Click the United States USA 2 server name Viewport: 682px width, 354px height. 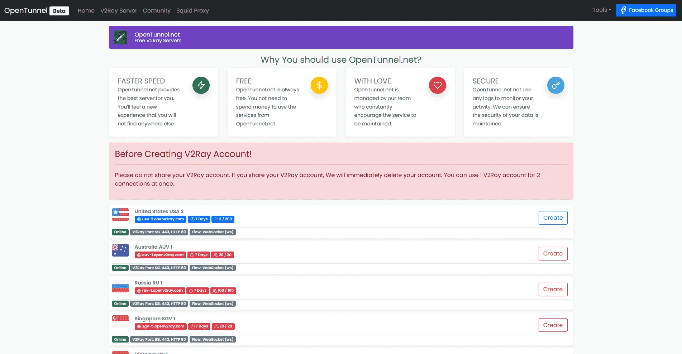159,211
